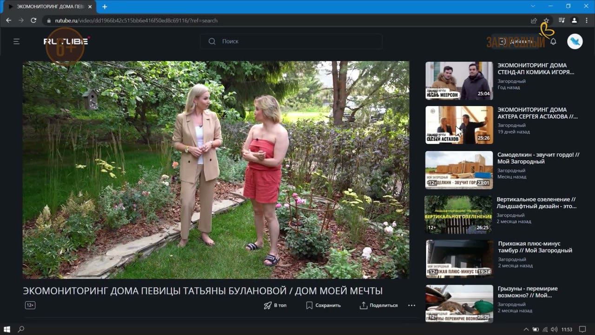Open Самоделкин construction video thumbnail
Image resolution: width=595 pixels, height=335 pixels.
459,170
